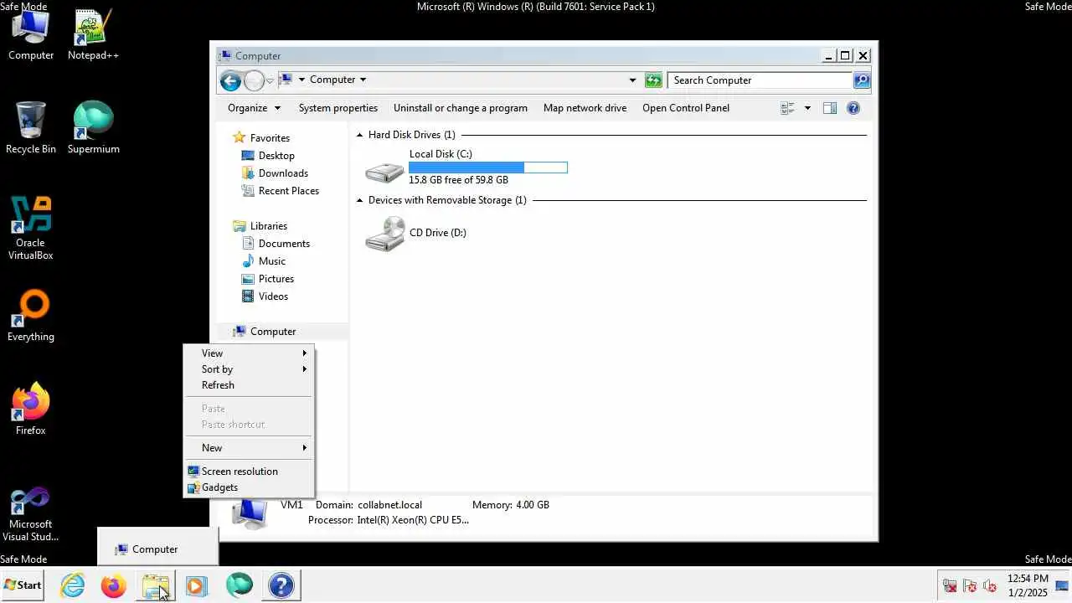
Task: Launch Oracle VirtualBox desktop shortcut
Action: click(31, 228)
